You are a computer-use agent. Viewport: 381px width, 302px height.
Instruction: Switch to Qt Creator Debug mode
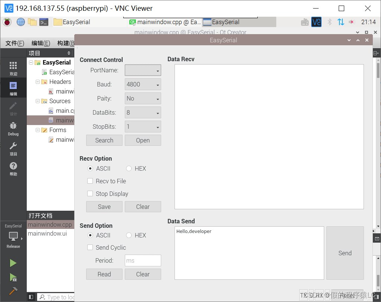13,128
